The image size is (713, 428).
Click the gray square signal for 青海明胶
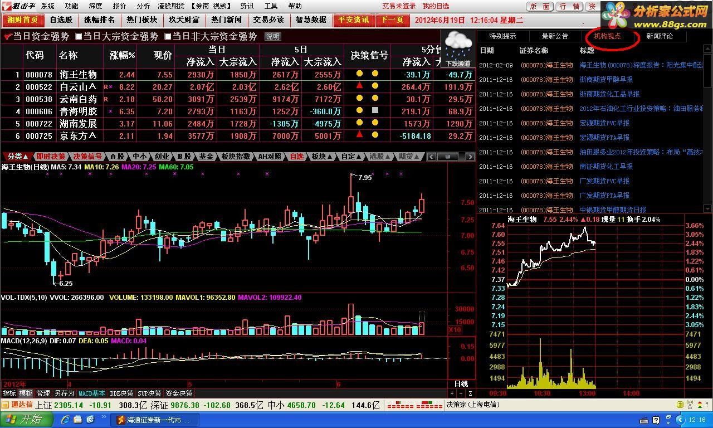click(x=375, y=110)
